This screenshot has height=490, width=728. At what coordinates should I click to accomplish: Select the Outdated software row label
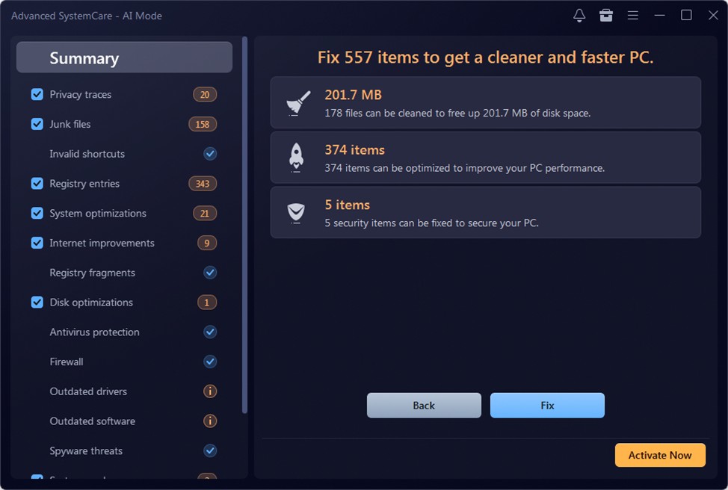point(93,421)
